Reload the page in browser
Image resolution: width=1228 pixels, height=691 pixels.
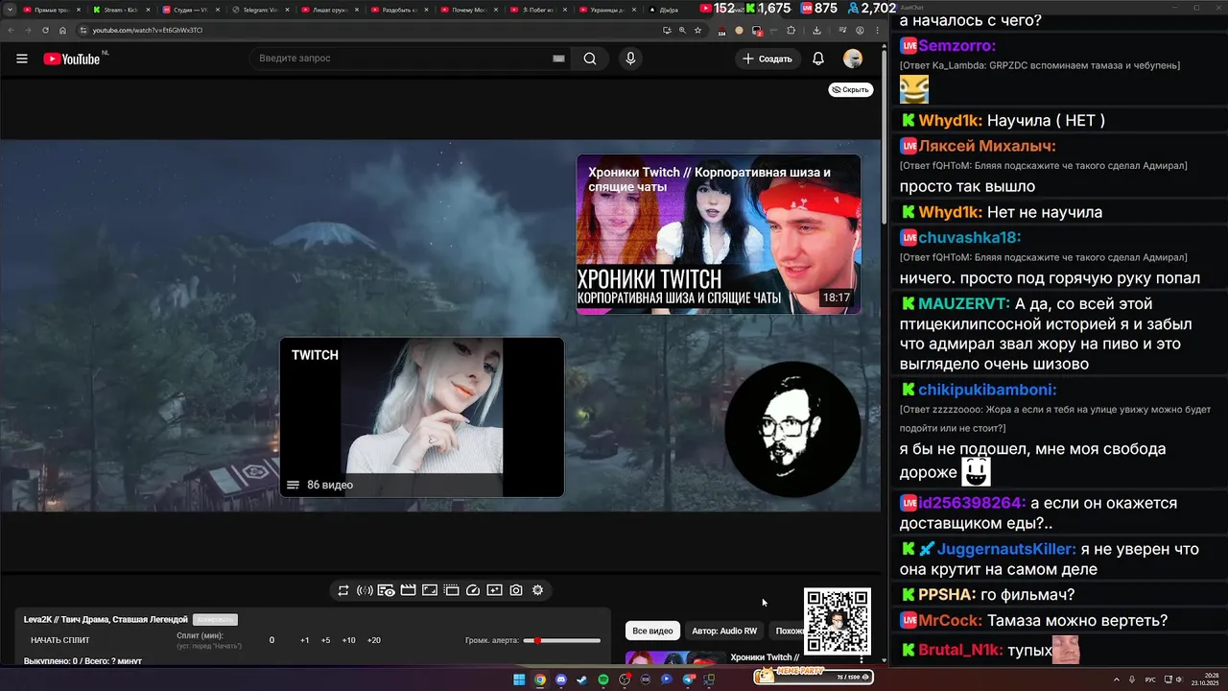[44, 30]
